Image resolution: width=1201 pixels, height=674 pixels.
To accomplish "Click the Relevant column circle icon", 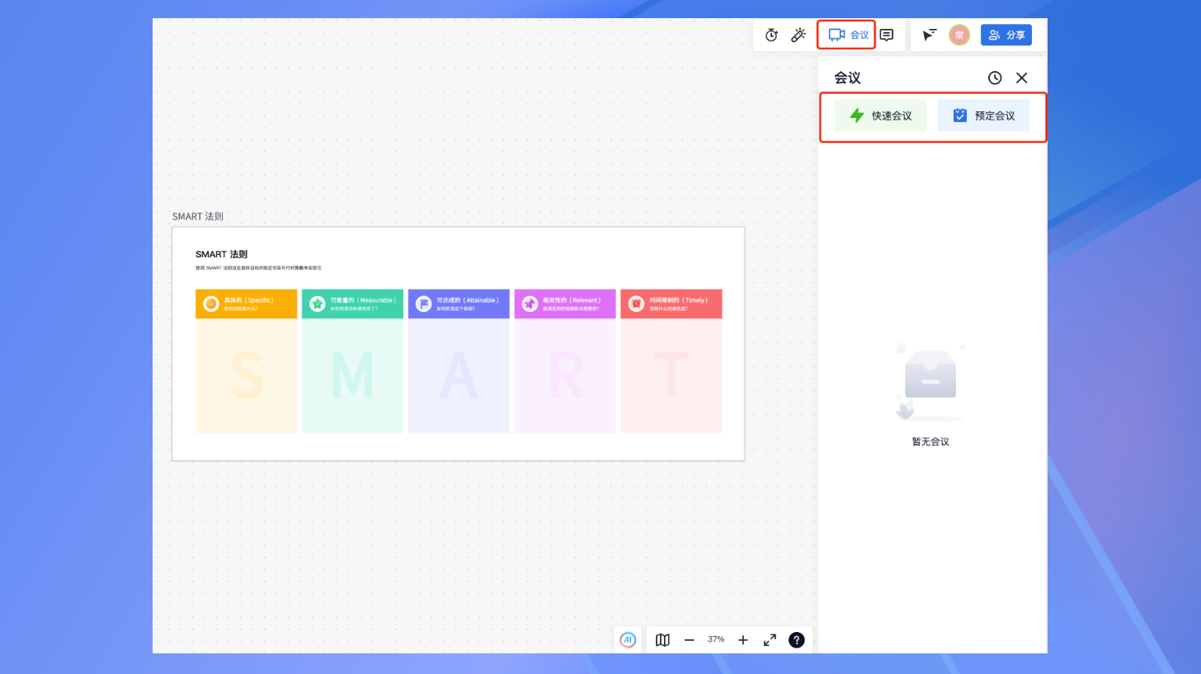I will click(530, 304).
